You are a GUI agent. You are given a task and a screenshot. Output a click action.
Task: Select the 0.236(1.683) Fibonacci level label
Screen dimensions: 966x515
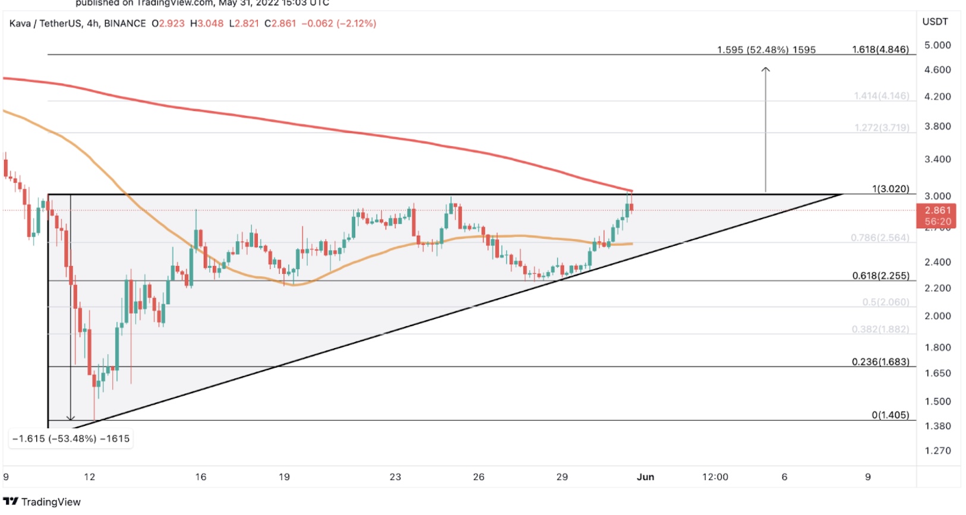[880, 362]
